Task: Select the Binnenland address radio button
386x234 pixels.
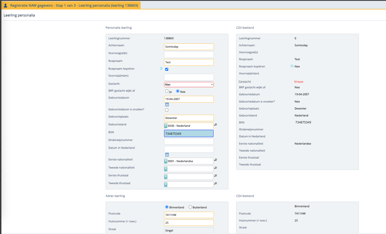Action: [x=167, y=207]
